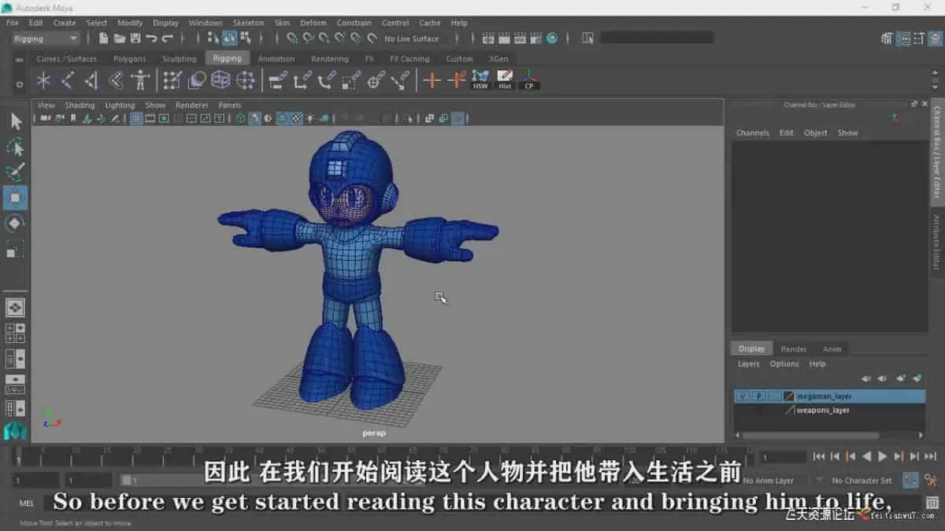
Task: Choose the Scale tool in toolbox
Action: (x=16, y=249)
